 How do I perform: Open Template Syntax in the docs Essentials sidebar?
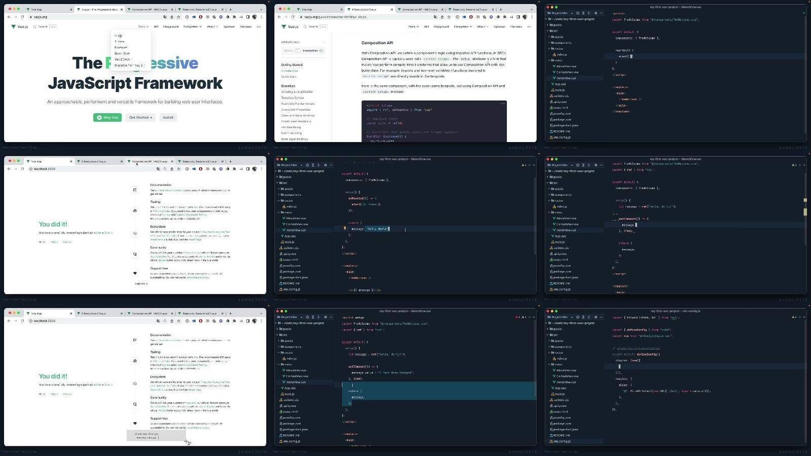click(292, 98)
